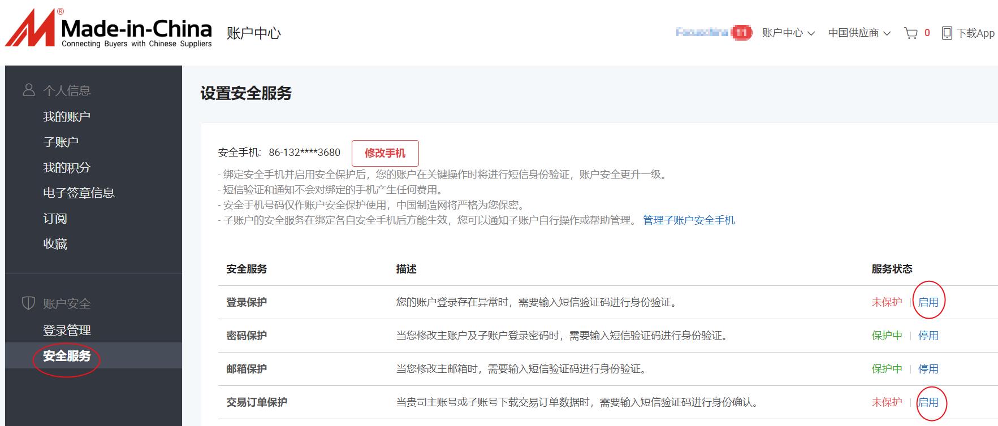The height and width of the screenshot is (426, 998).
Task: Click 保护中 status of 密码保护
Action: click(x=887, y=336)
